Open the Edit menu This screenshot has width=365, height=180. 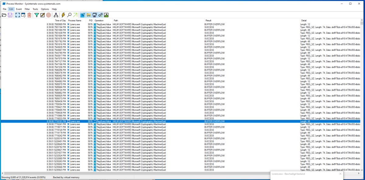11,9
